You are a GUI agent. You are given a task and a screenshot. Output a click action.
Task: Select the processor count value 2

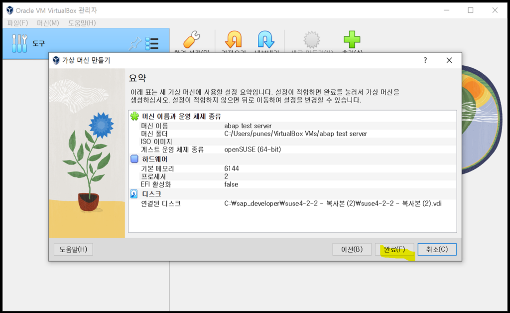pos(226,176)
